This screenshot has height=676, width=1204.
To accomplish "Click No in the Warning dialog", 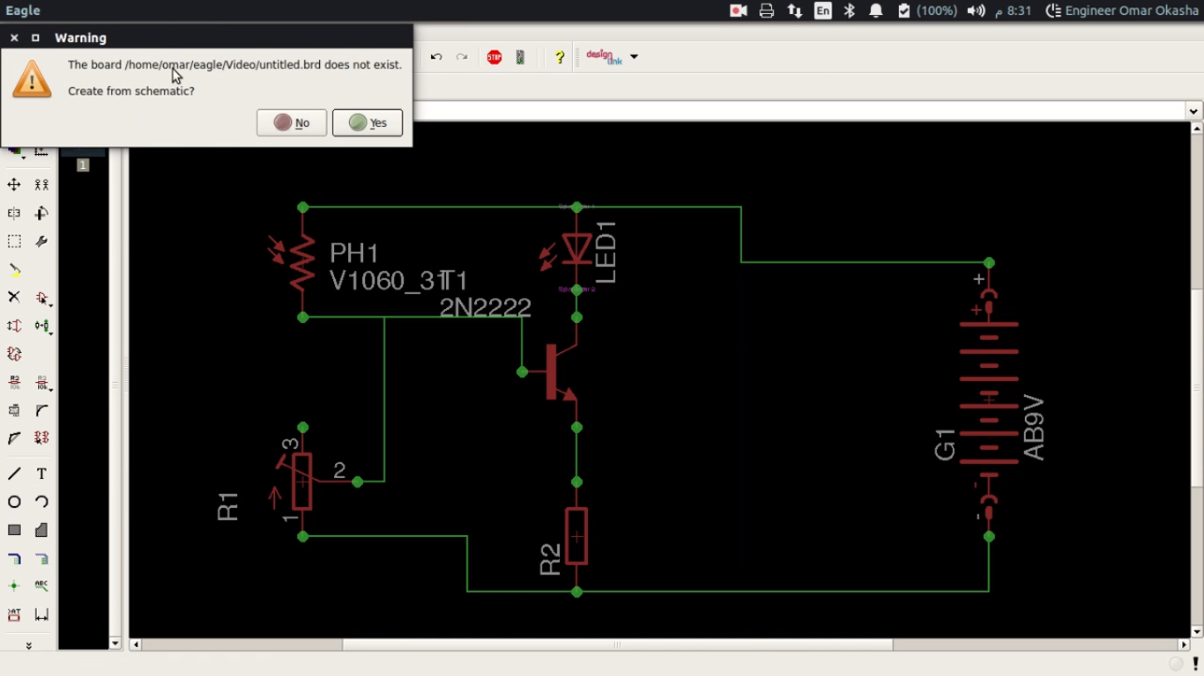I will [292, 122].
